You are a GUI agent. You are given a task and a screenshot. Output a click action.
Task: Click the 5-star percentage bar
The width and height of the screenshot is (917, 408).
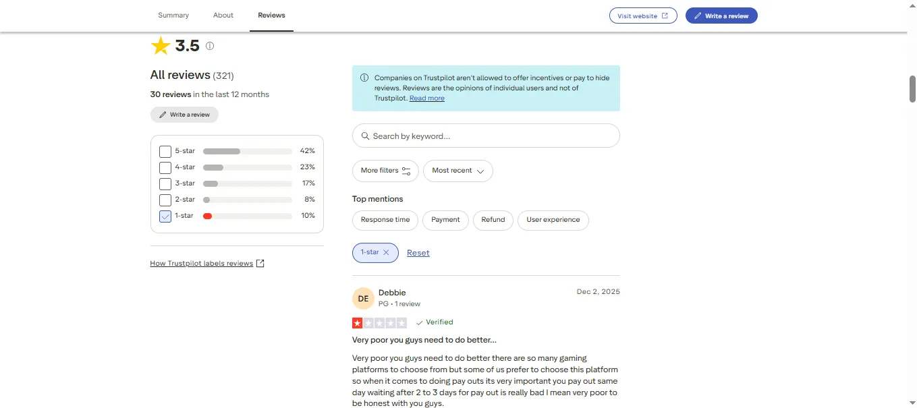point(247,151)
